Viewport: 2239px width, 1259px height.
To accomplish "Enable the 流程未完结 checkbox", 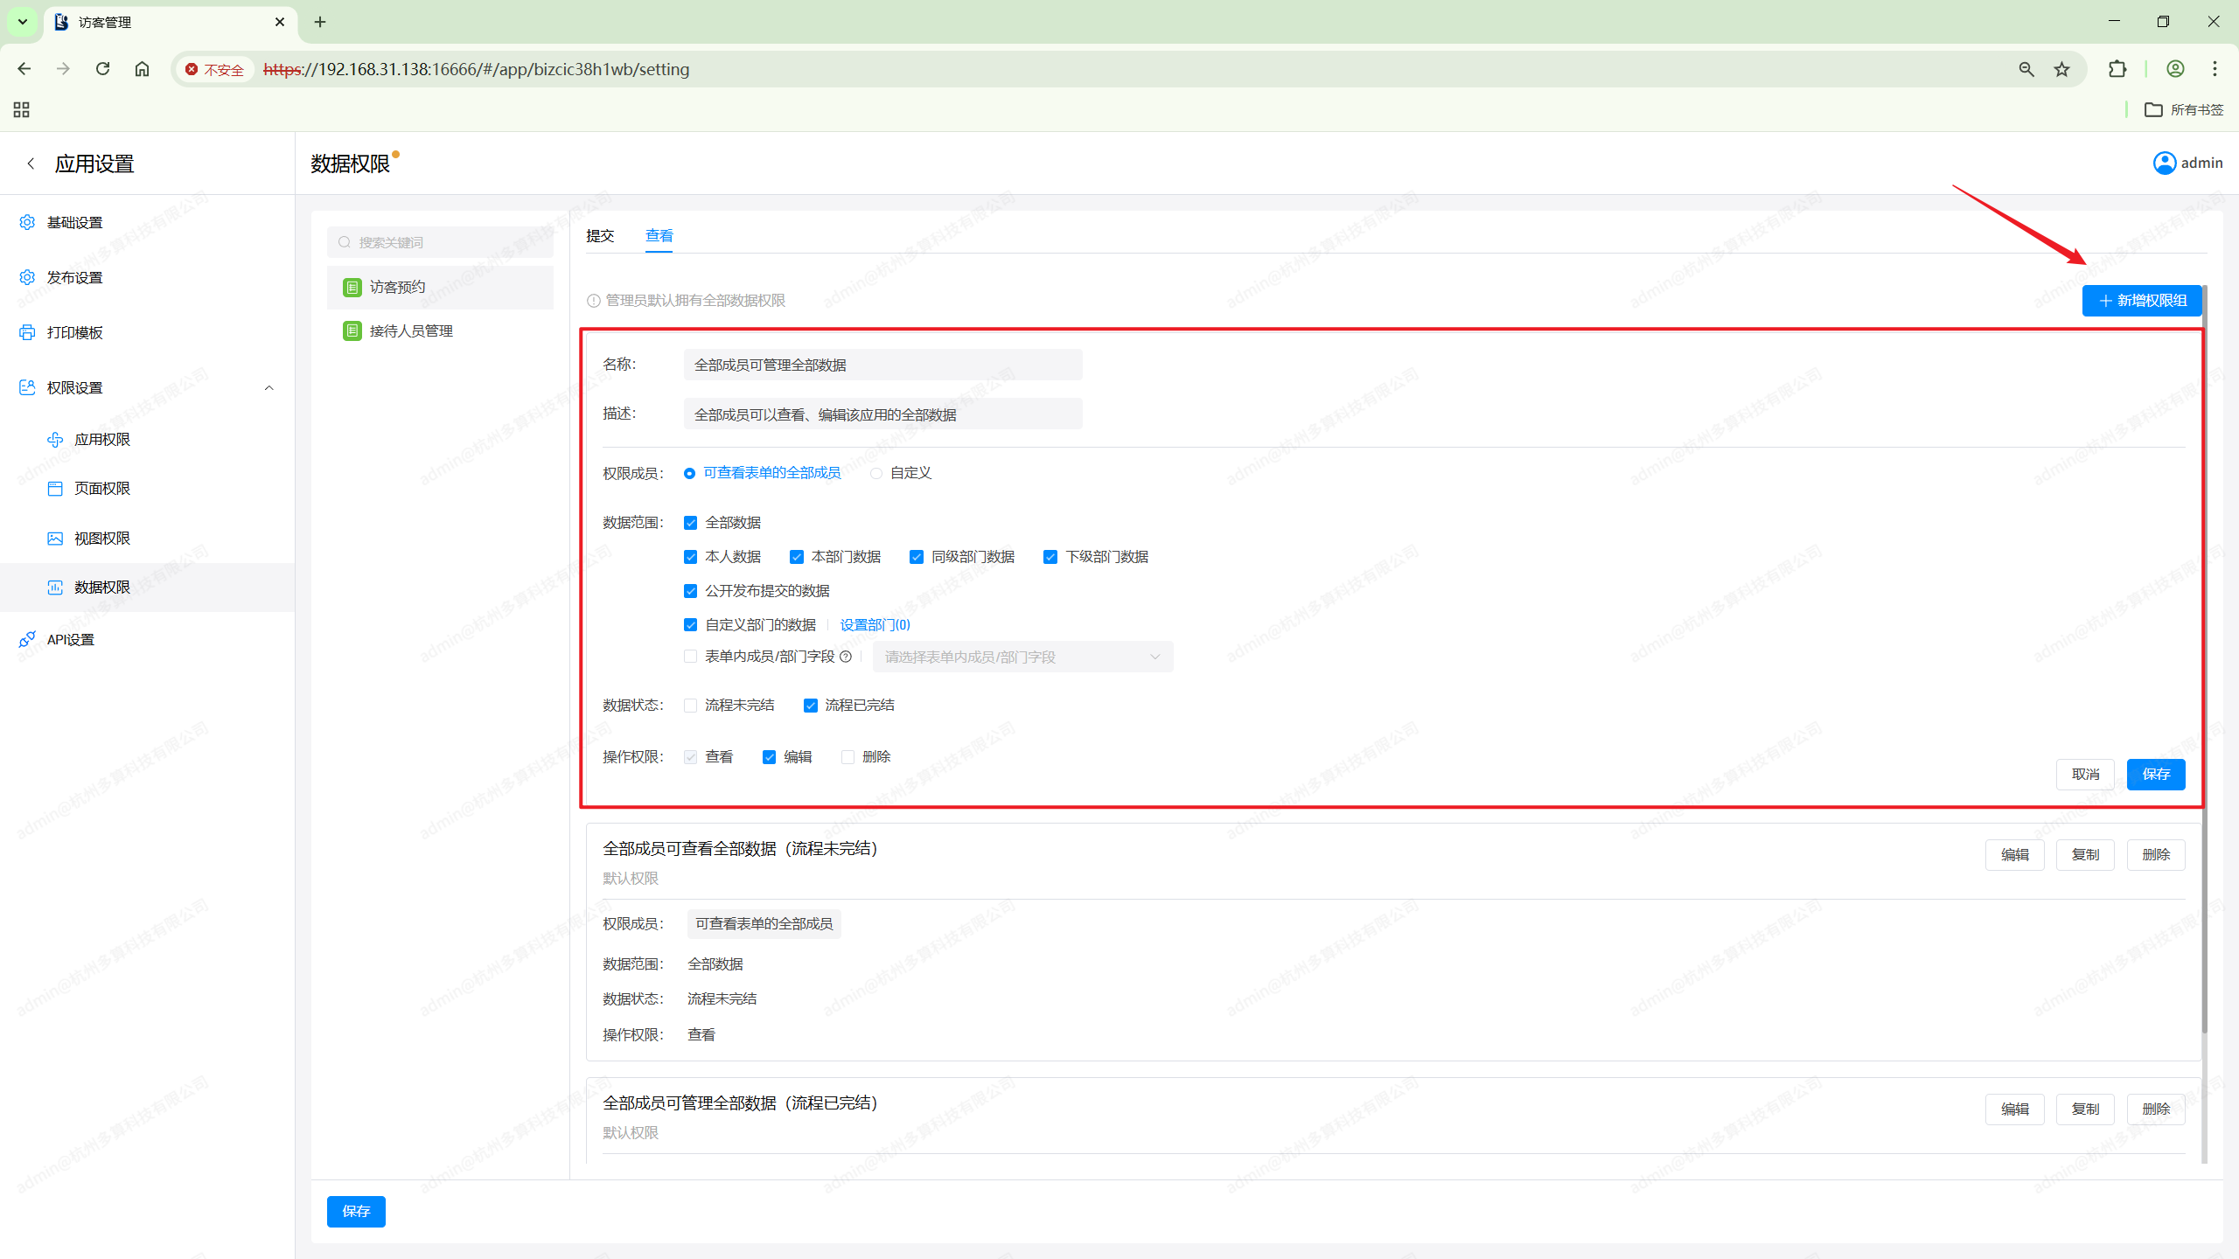I will pyautogui.click(x=691, y=706).
